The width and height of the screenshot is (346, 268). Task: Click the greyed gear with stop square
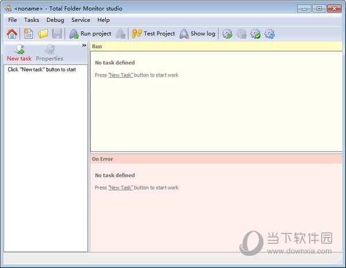241,34
